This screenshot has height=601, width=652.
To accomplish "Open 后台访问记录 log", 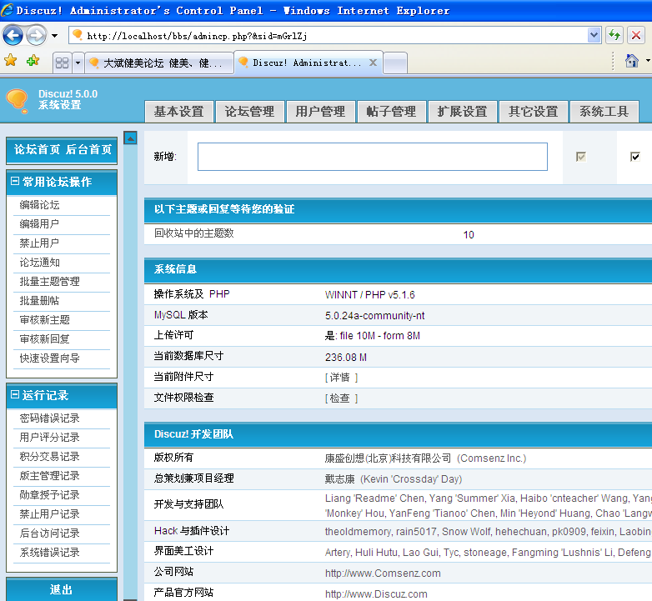I will 49,533.
